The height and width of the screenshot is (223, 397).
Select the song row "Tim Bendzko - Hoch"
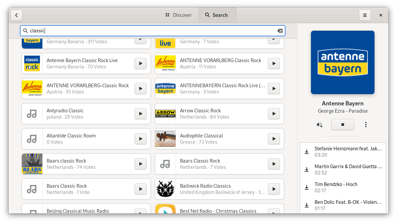(x=343, y=187)
